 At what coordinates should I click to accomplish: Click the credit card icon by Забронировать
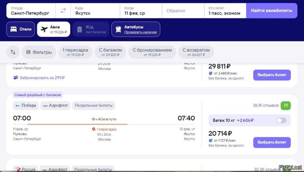tap(16, 78)
